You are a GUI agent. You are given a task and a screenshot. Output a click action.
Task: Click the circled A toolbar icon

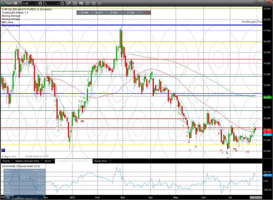[94, 4]
